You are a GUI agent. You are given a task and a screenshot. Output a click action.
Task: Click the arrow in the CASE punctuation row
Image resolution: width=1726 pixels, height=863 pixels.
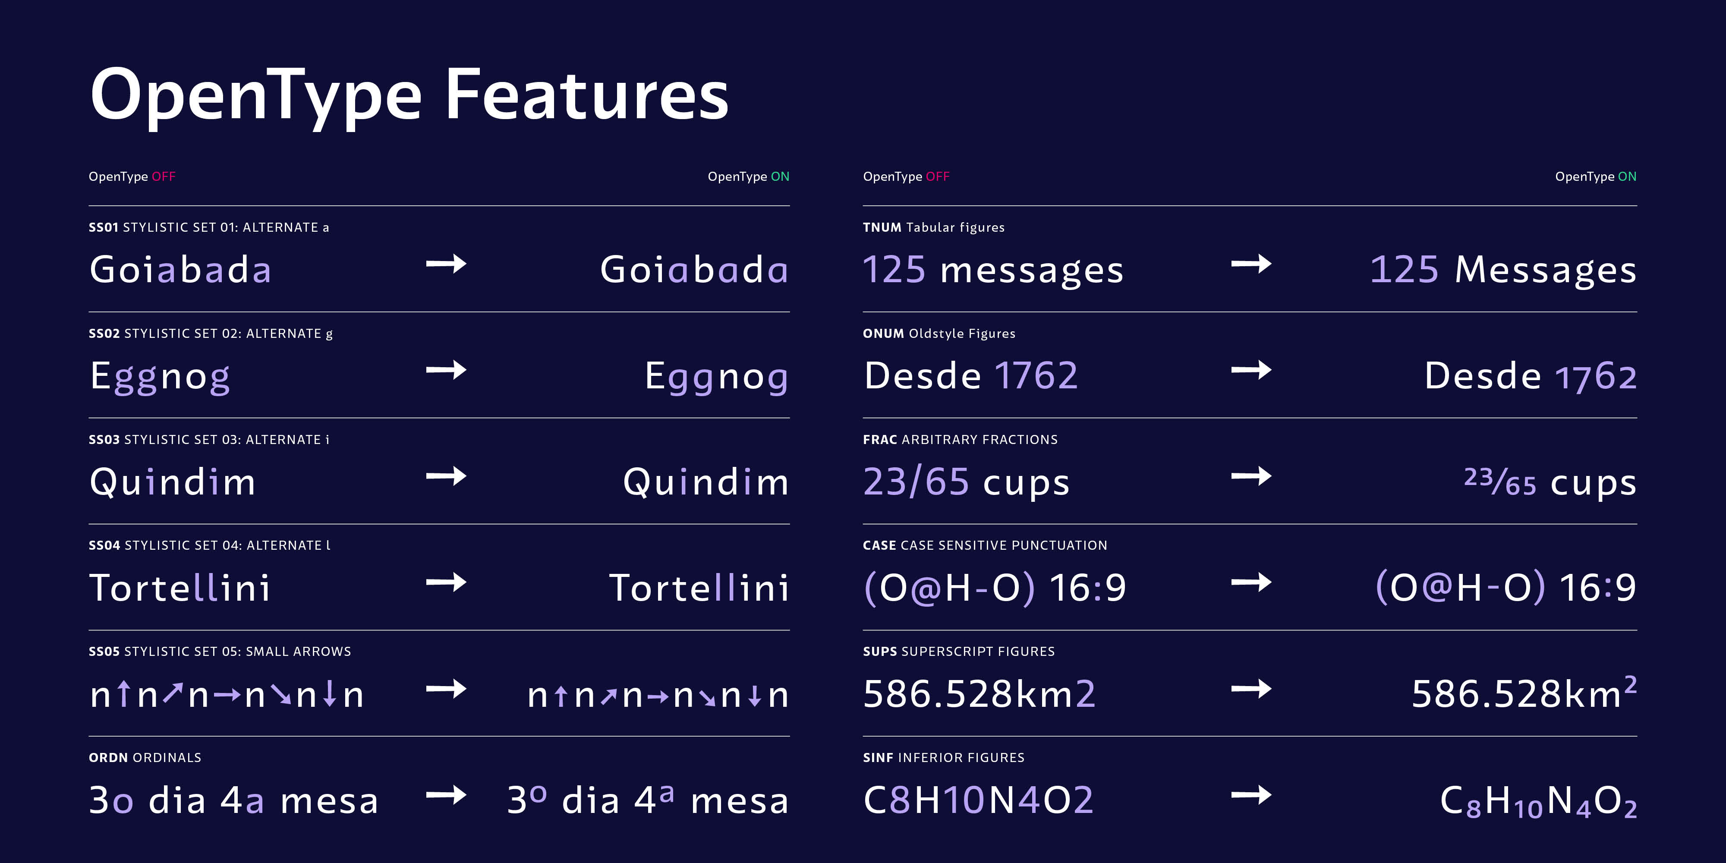(1251, 582)
